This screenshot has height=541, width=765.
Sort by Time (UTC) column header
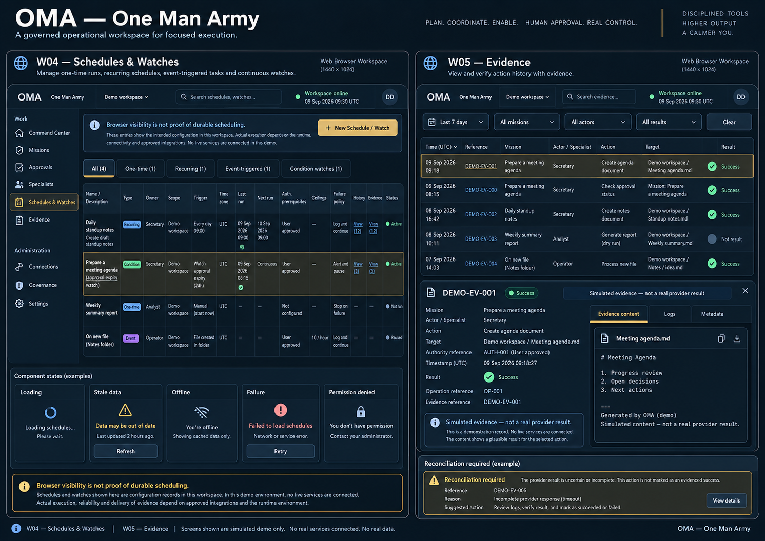coord(441,147)
